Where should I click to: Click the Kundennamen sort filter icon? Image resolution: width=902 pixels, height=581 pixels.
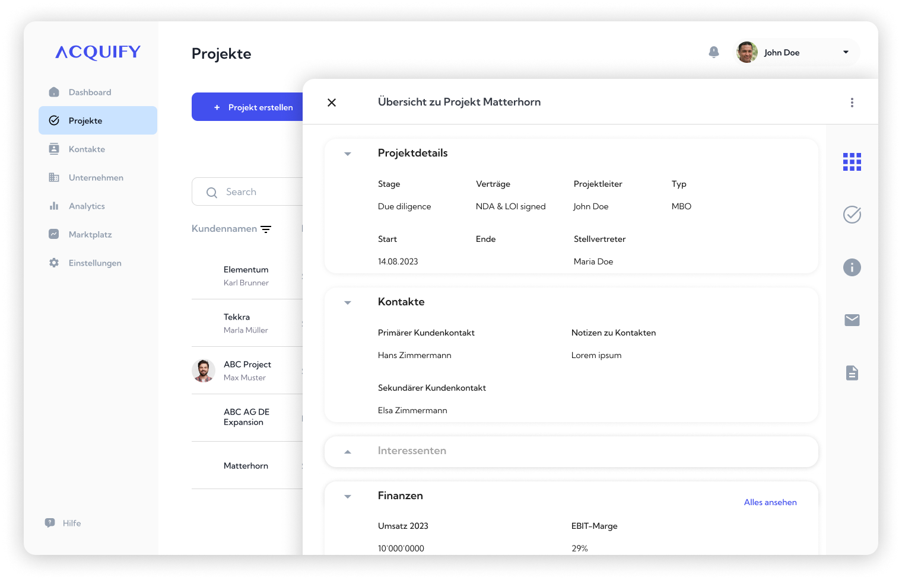[266, 229]
